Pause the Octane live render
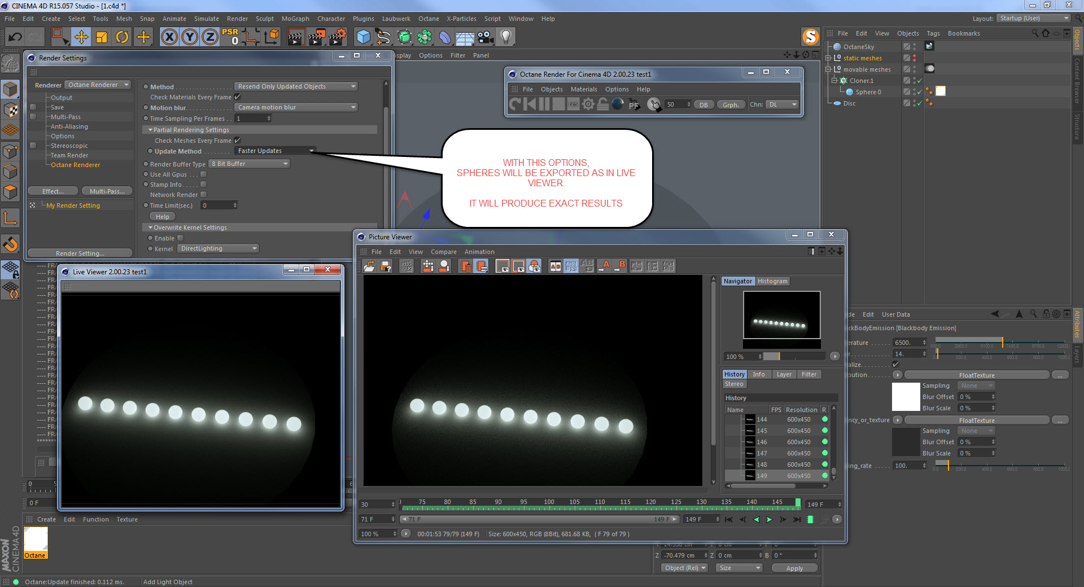 (x=544, y=104)
